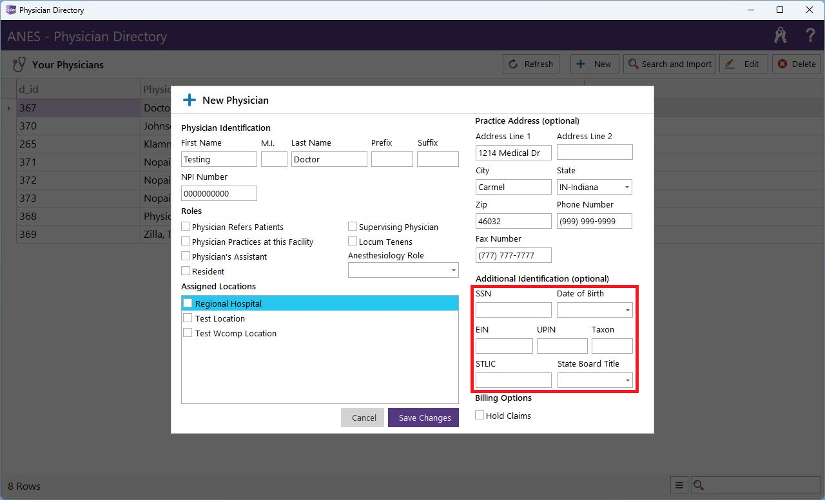Click Save Changes button
Screen dimensions: 825x500
tap(423, 418)
